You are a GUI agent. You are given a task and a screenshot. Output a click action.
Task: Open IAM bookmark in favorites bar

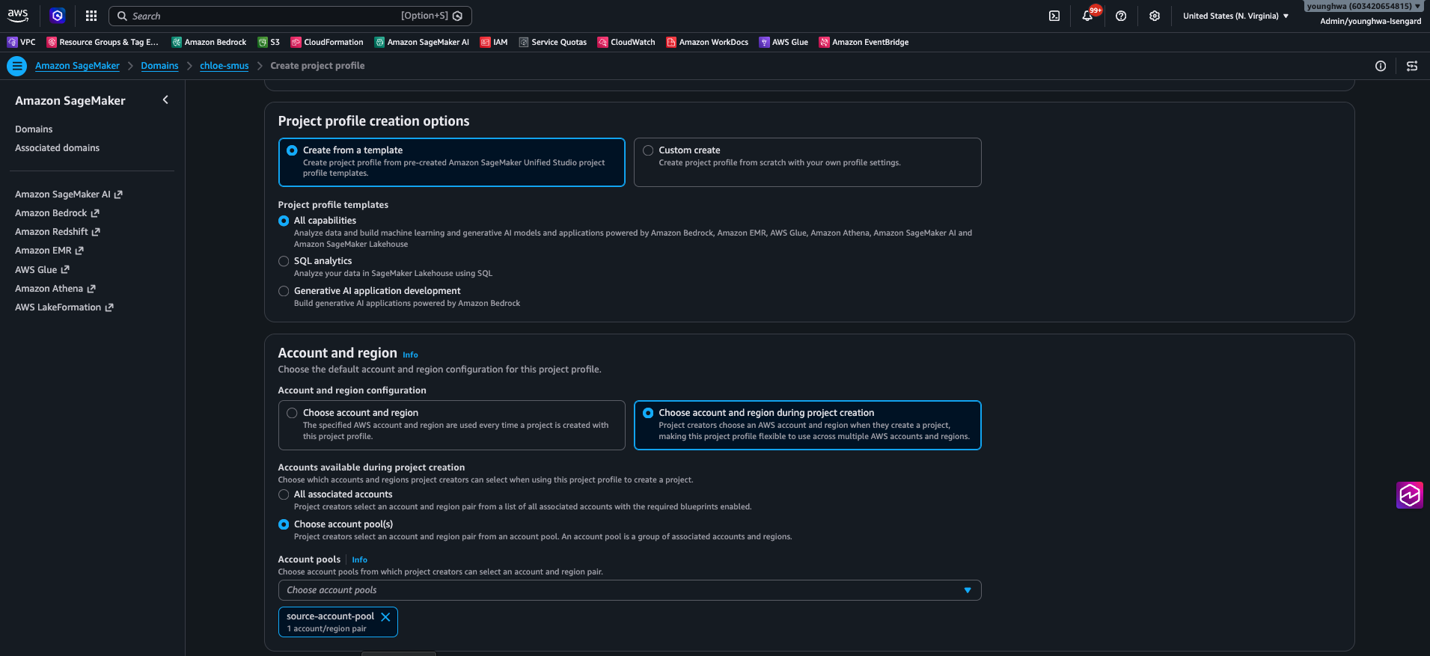click(x=494, y=42)
